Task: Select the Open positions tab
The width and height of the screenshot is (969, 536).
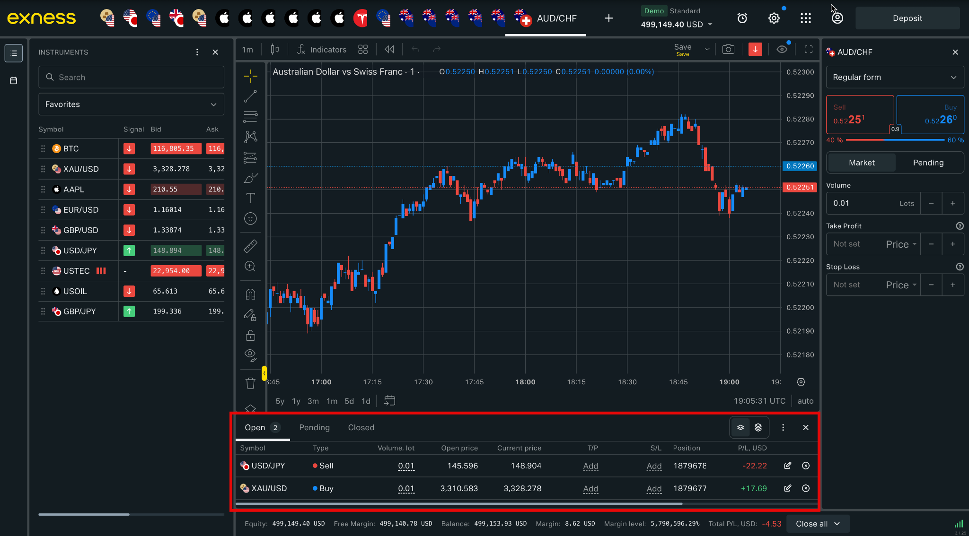Action: 263,427
